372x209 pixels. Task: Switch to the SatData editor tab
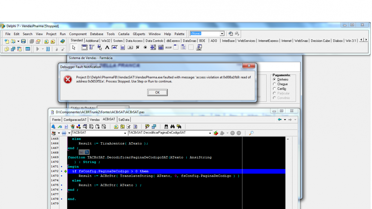tap(124, 120)
